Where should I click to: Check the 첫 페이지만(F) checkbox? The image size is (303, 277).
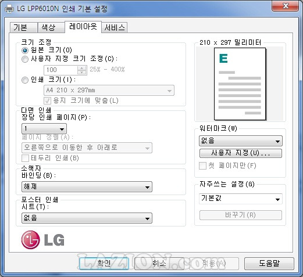pyautogui.click(x=202, y=166)
